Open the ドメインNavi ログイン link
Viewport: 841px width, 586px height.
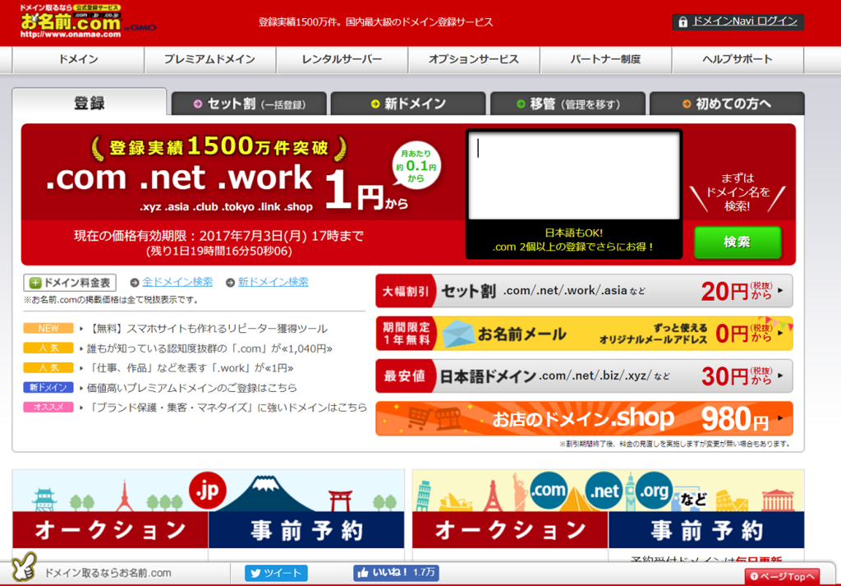(x=744, y=21)
